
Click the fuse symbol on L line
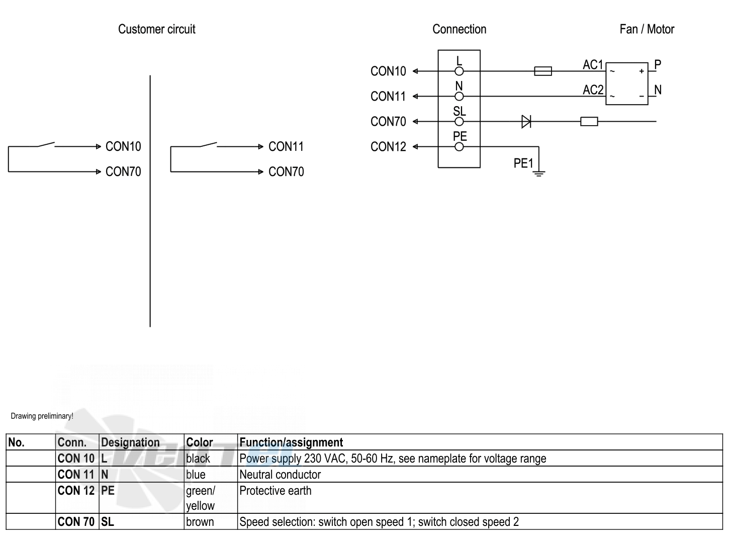[542, 71]
